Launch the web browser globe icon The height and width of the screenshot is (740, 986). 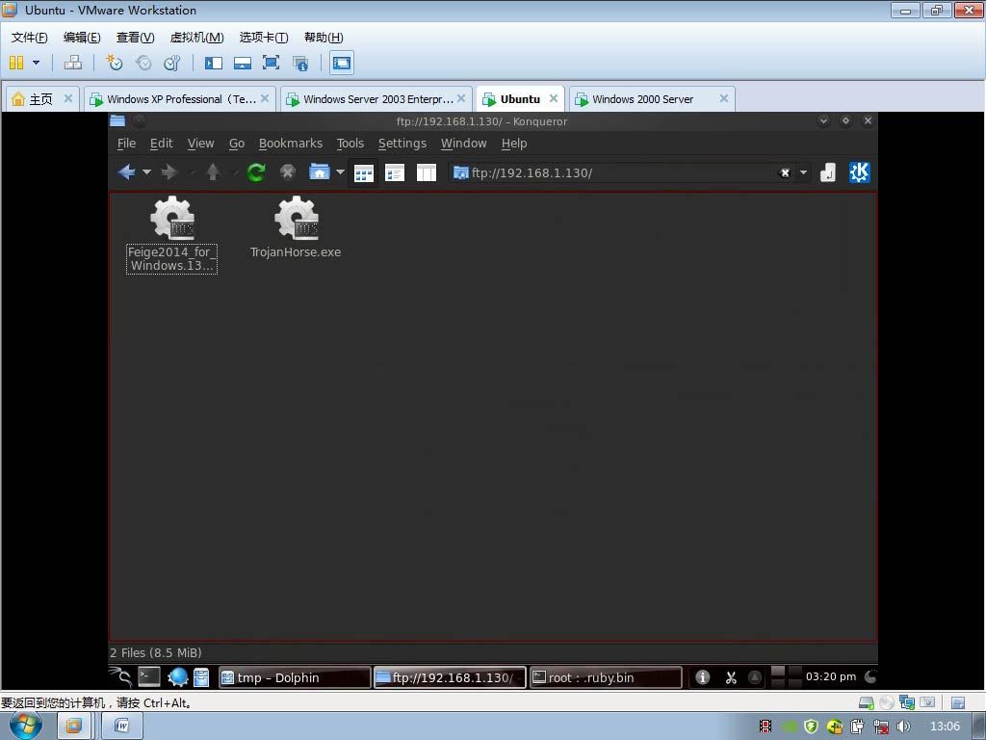point(178,677)
